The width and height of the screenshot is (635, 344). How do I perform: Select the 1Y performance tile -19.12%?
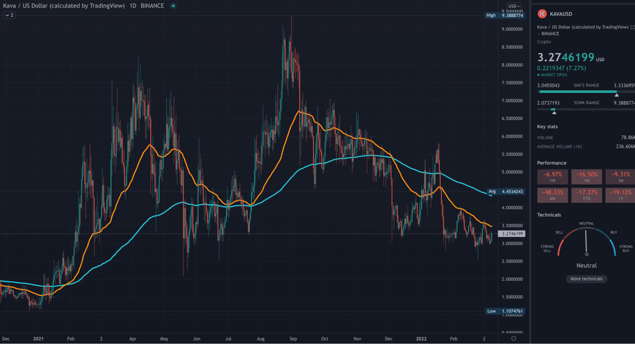[620, 195]
